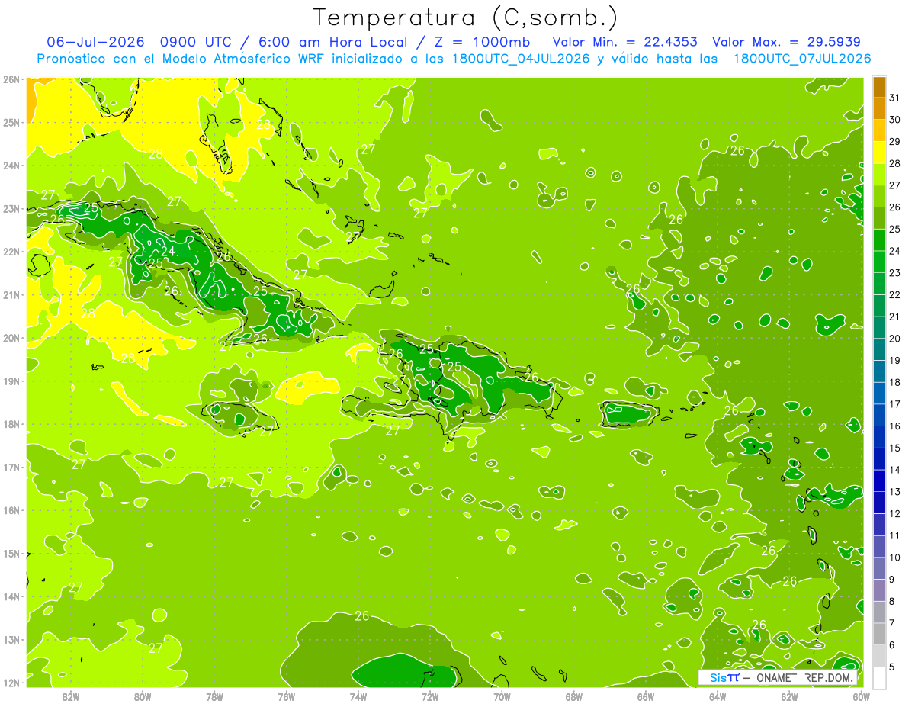Click the '76W' longitude axis label
Image resolution: width=915 pixels, height=707 pixels.
(x=287, y=696)
